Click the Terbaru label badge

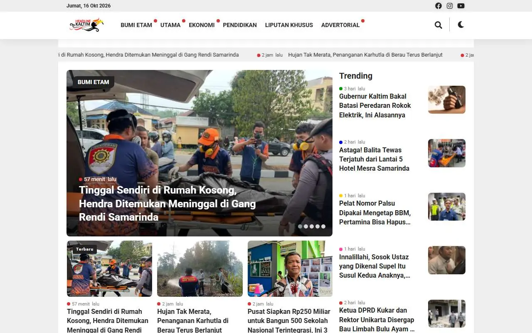tap(85, 249)
